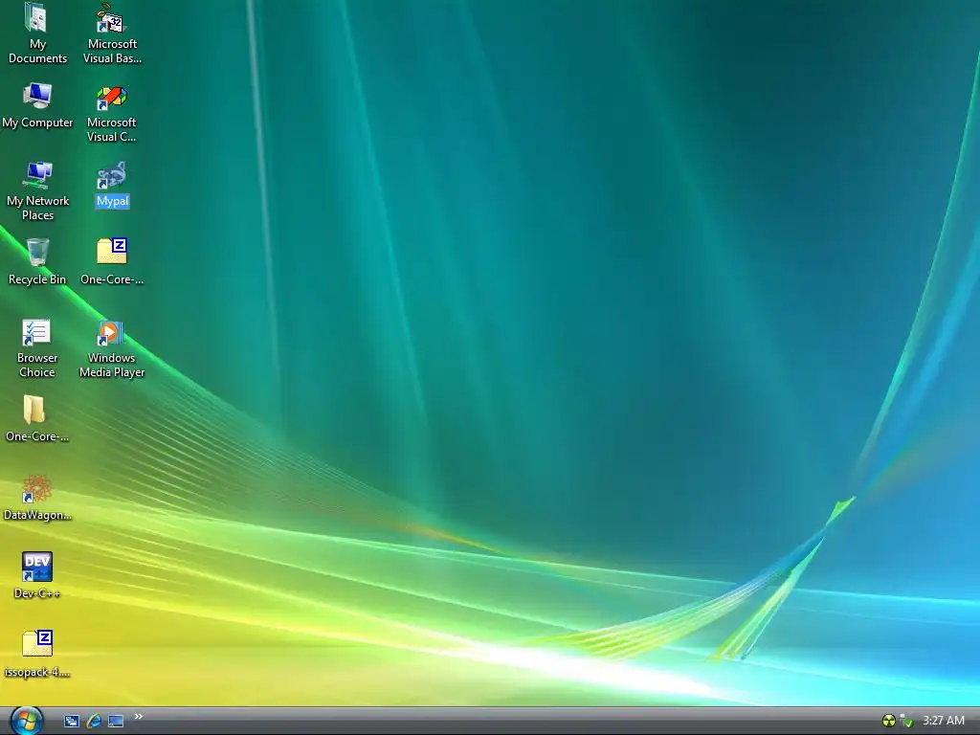This screenshot has height=735, width=980.
Task: Click the green-check network tray icon
Action: 906,722
